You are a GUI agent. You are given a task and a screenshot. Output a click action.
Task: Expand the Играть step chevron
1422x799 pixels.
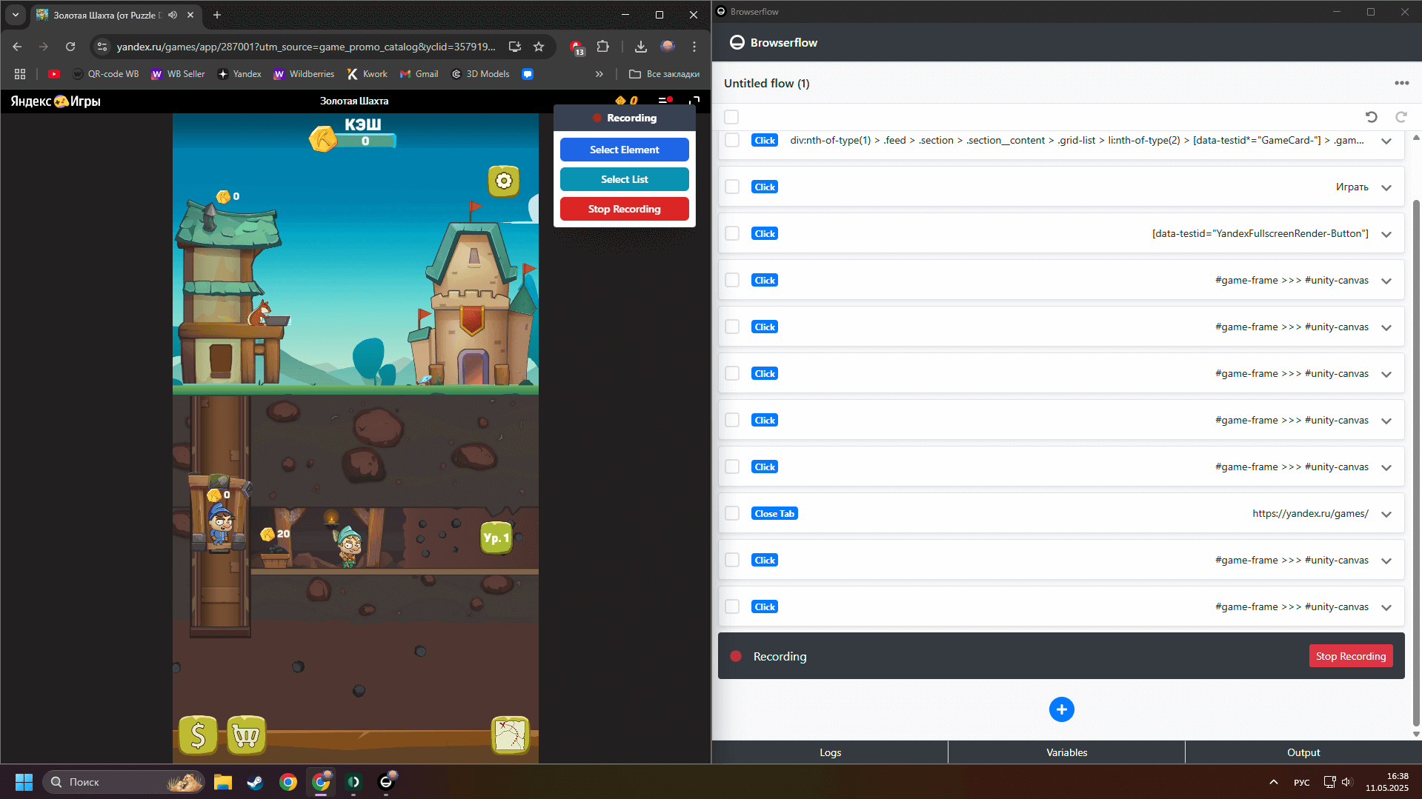(1386, 187)
